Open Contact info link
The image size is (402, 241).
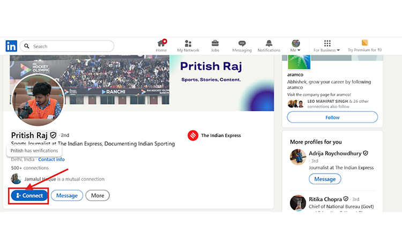tap(51, 159)
